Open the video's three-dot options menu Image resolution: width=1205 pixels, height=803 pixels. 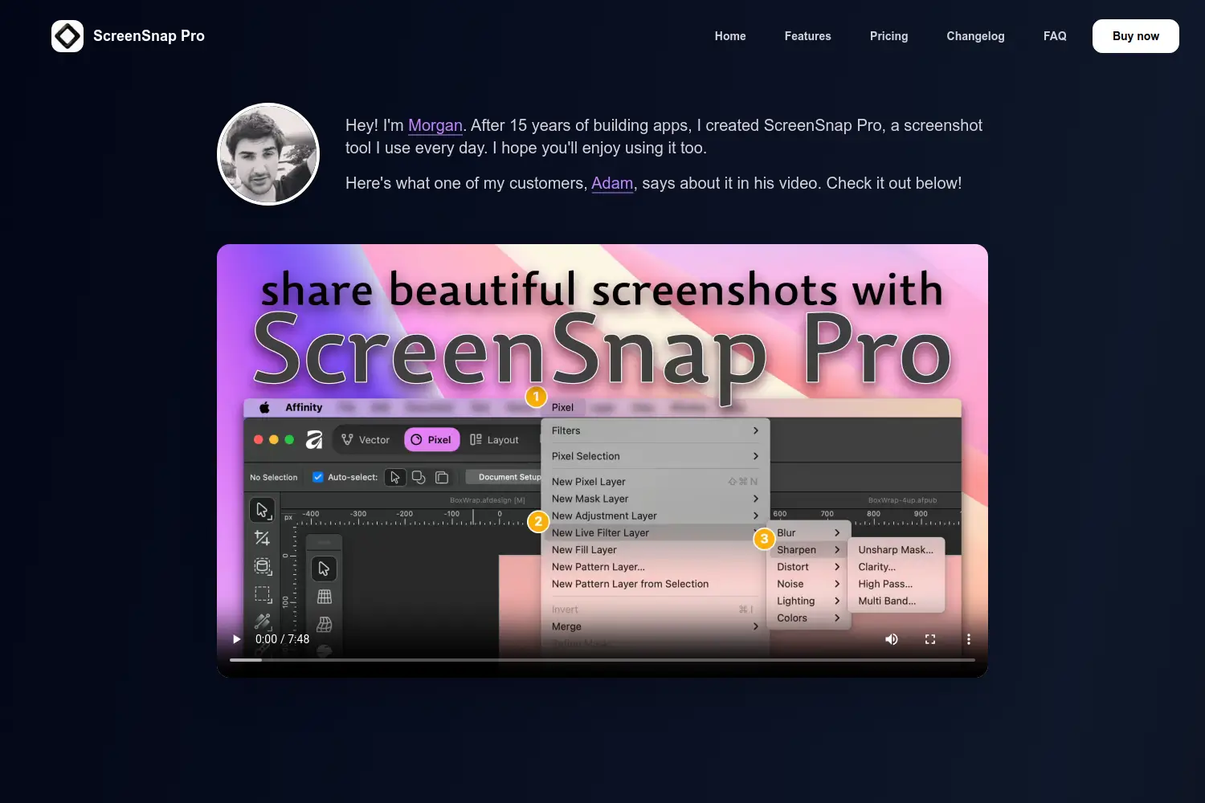click(x=969, y=639)
